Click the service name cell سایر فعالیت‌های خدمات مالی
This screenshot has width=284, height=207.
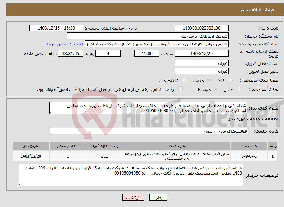pos(177,156)
